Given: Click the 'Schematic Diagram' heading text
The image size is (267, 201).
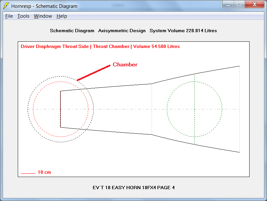Looking at the screenshot, I should click(72, 31).
